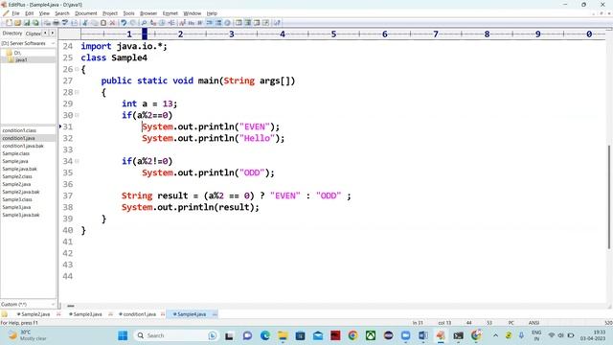Toggle the Line Number toolbar button
613x345 pixels.
point(218,23)
